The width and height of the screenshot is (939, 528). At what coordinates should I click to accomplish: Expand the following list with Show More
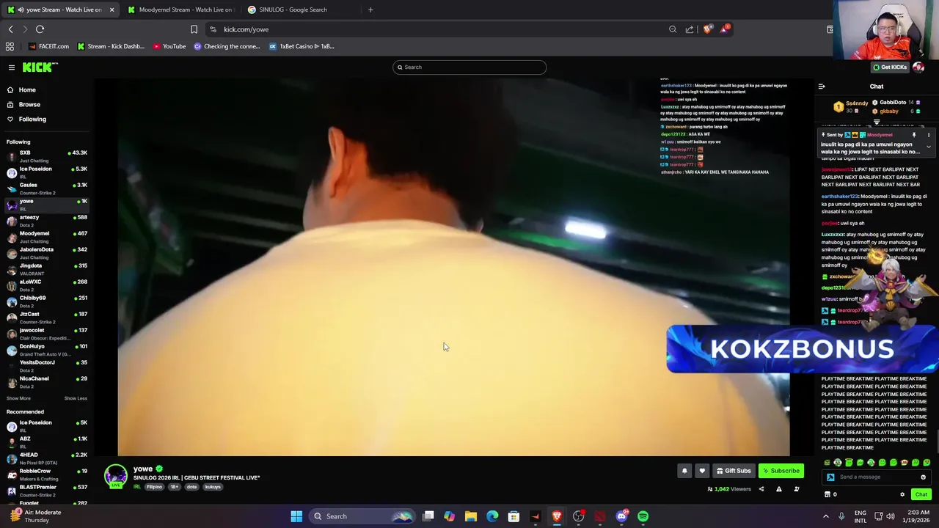18,398
